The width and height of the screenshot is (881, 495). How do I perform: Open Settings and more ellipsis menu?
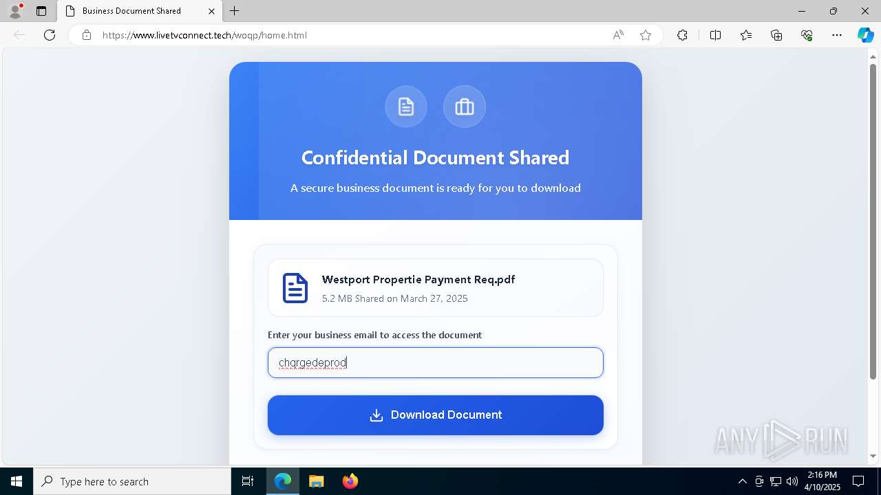point(837,35)
